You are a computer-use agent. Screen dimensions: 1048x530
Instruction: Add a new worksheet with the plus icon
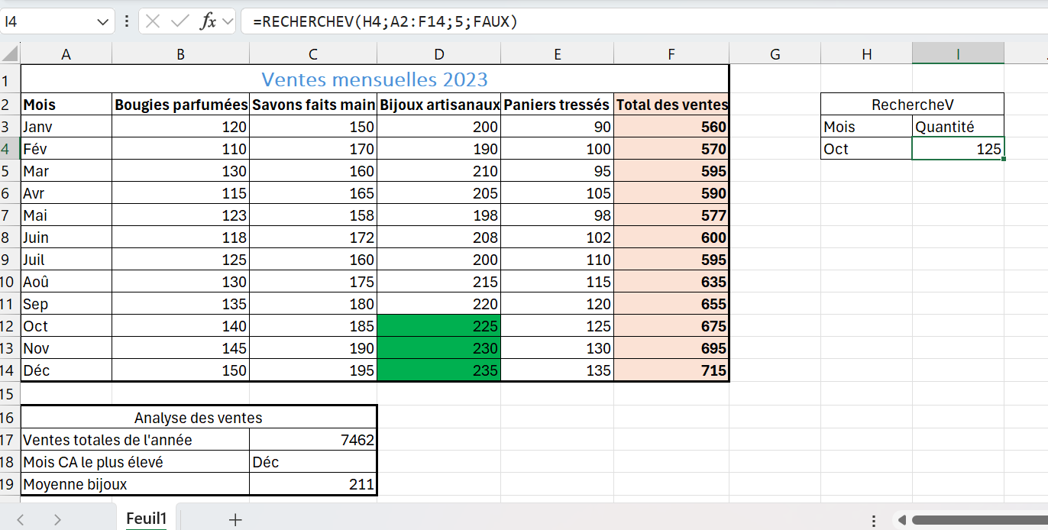pos(234,518)
